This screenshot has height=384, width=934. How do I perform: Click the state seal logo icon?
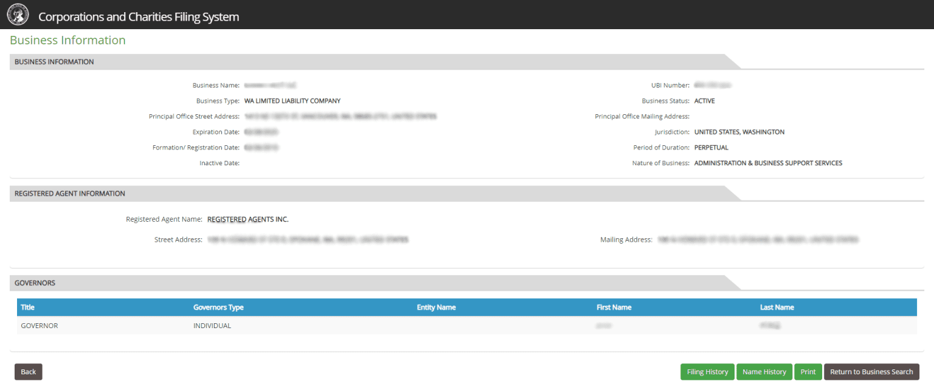[18, 16]
